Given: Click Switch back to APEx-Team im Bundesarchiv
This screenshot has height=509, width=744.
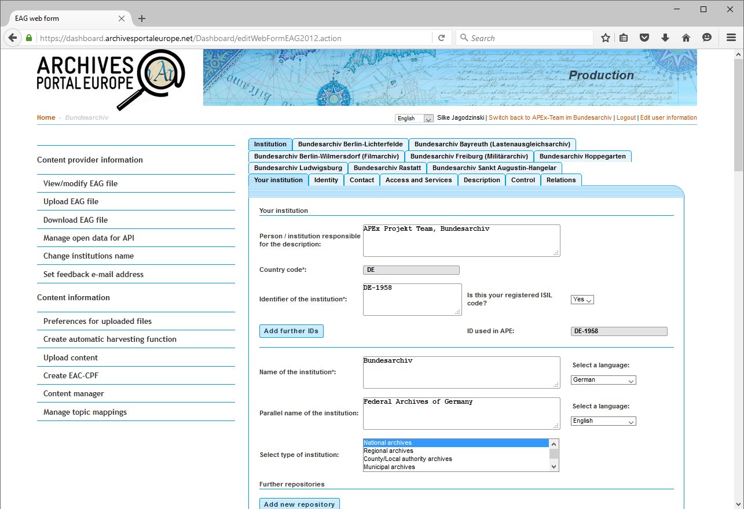Looking at the screenshot, I should [550, 117].
